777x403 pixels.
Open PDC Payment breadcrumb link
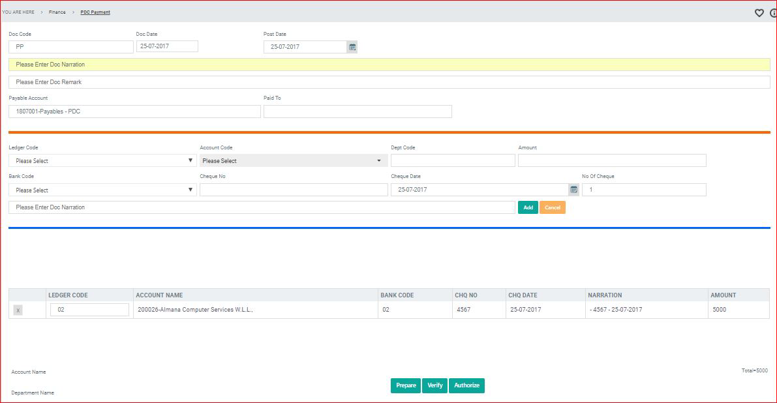(95, 12)
